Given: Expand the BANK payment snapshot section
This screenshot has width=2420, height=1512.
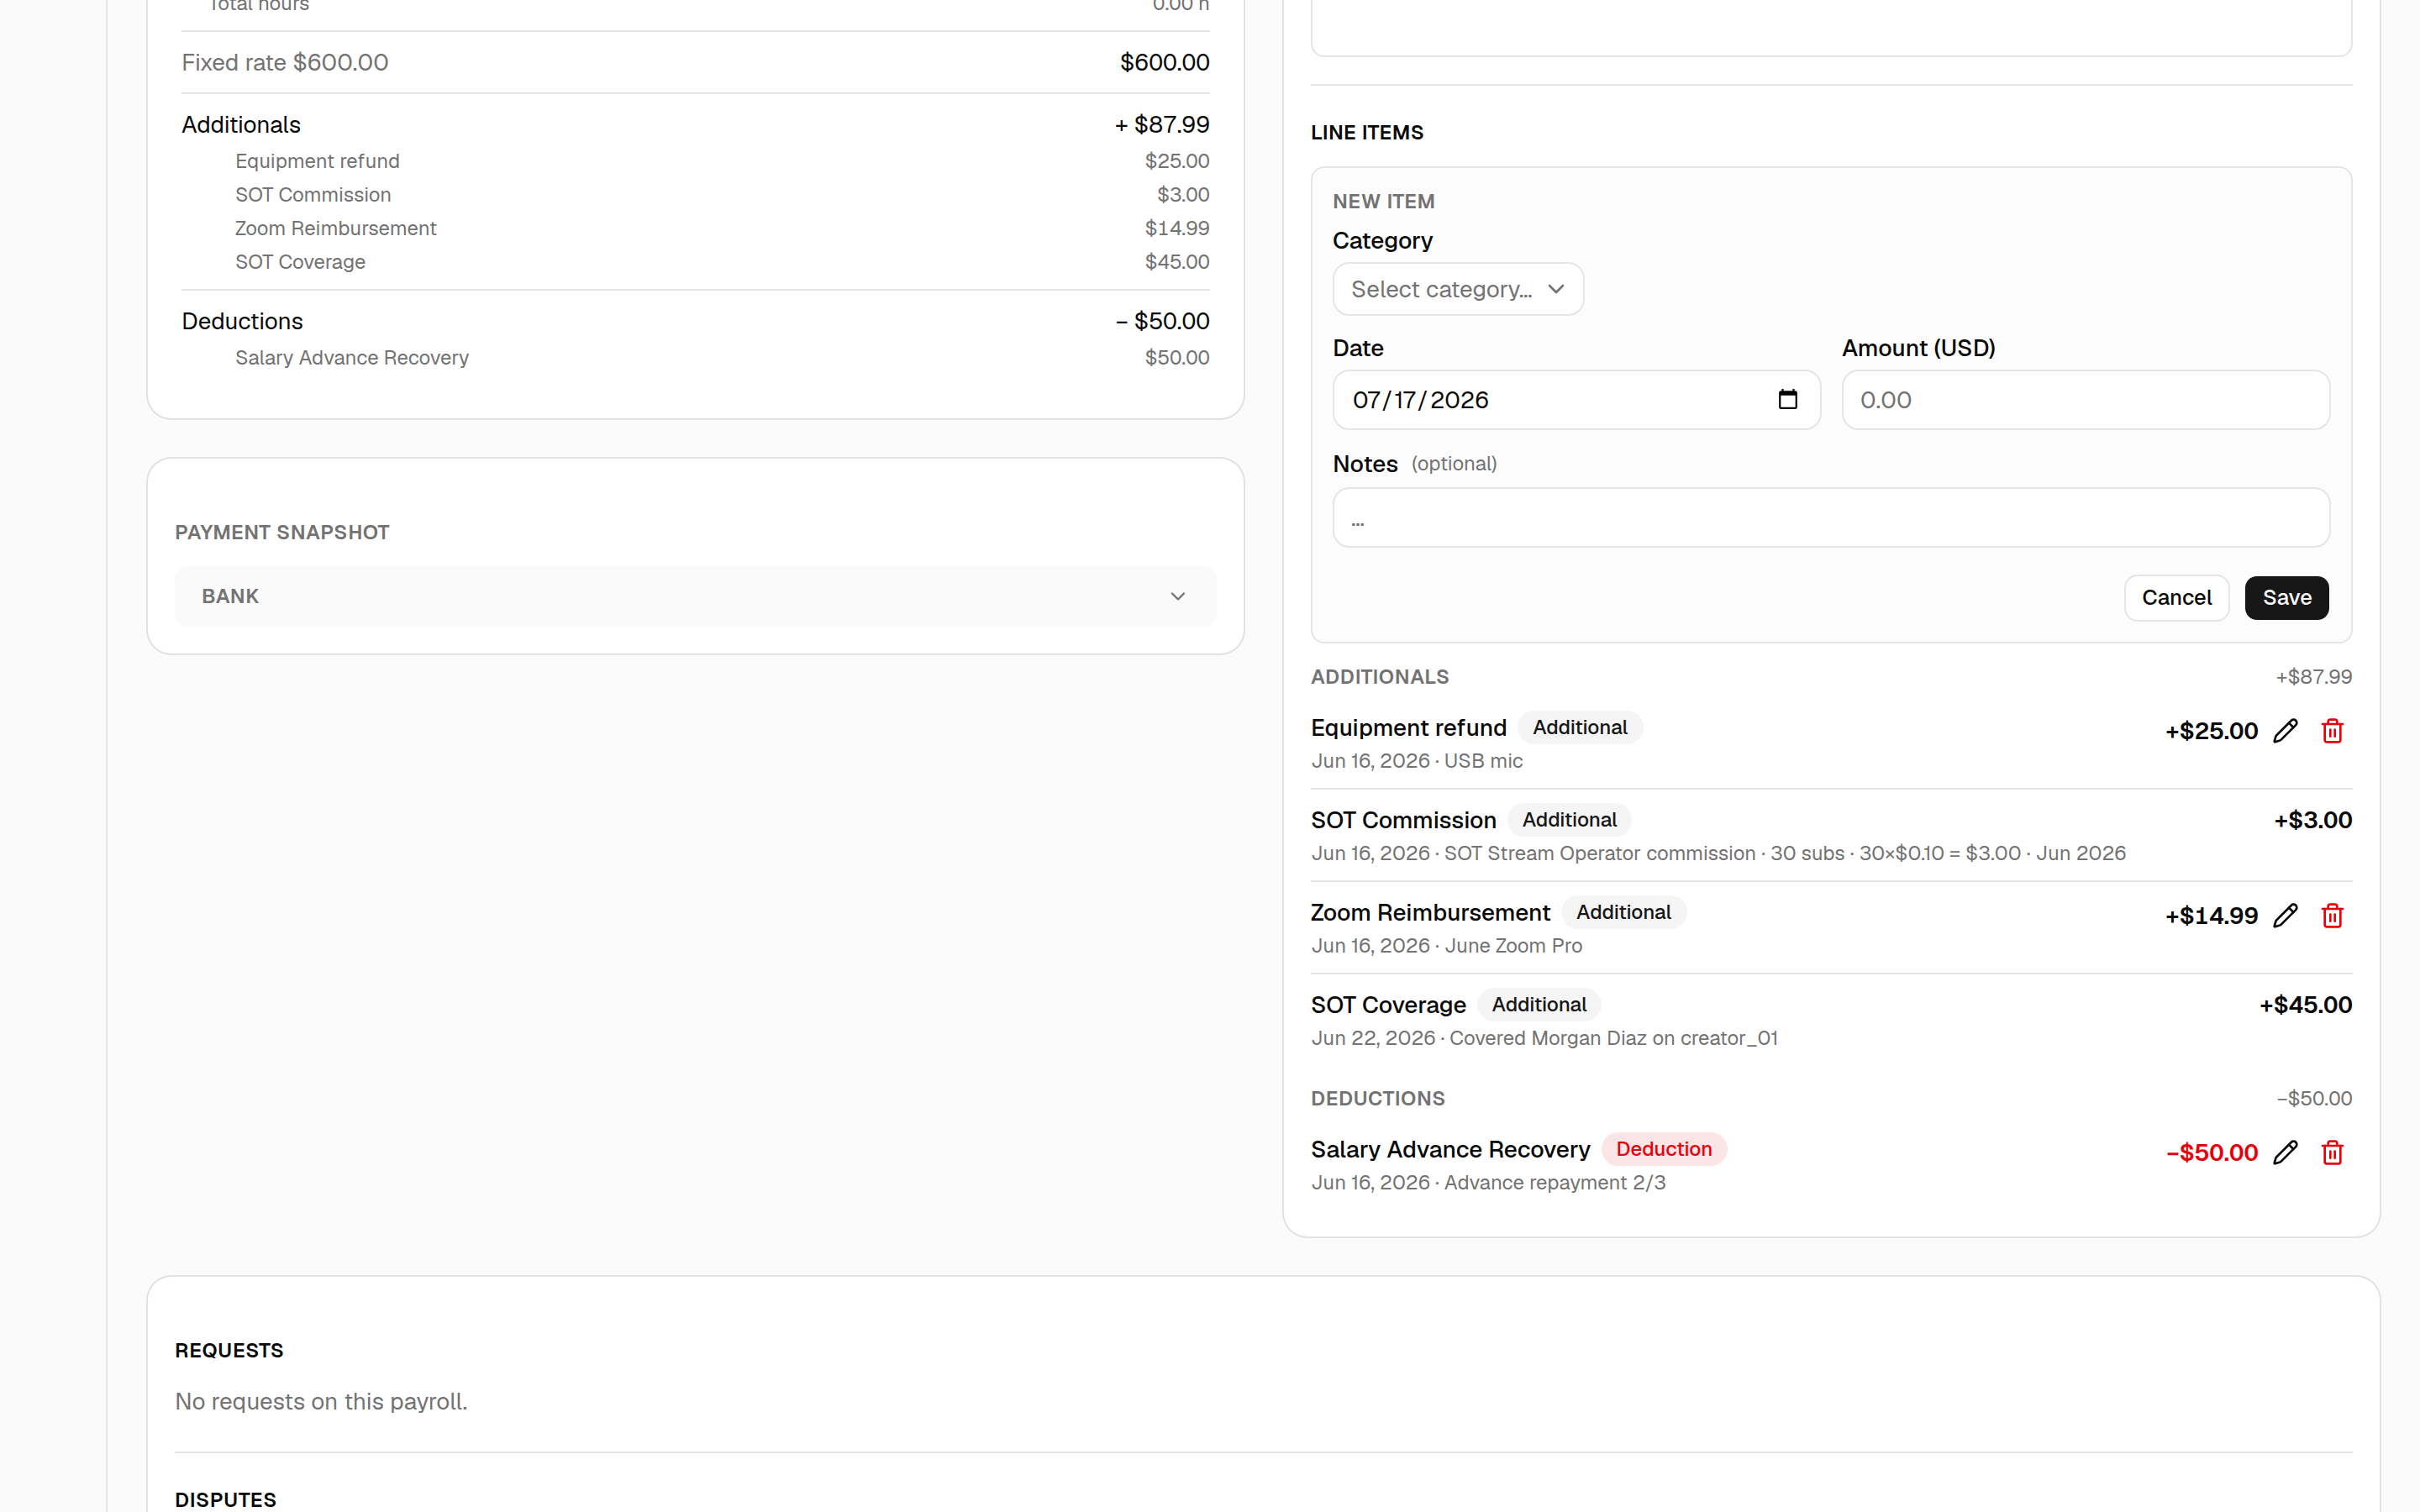Looking at the screenshot, I should click(x=695, y=596).
